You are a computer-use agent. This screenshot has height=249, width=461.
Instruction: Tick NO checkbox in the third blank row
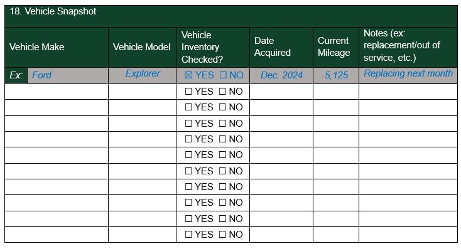tap(222, 124)
